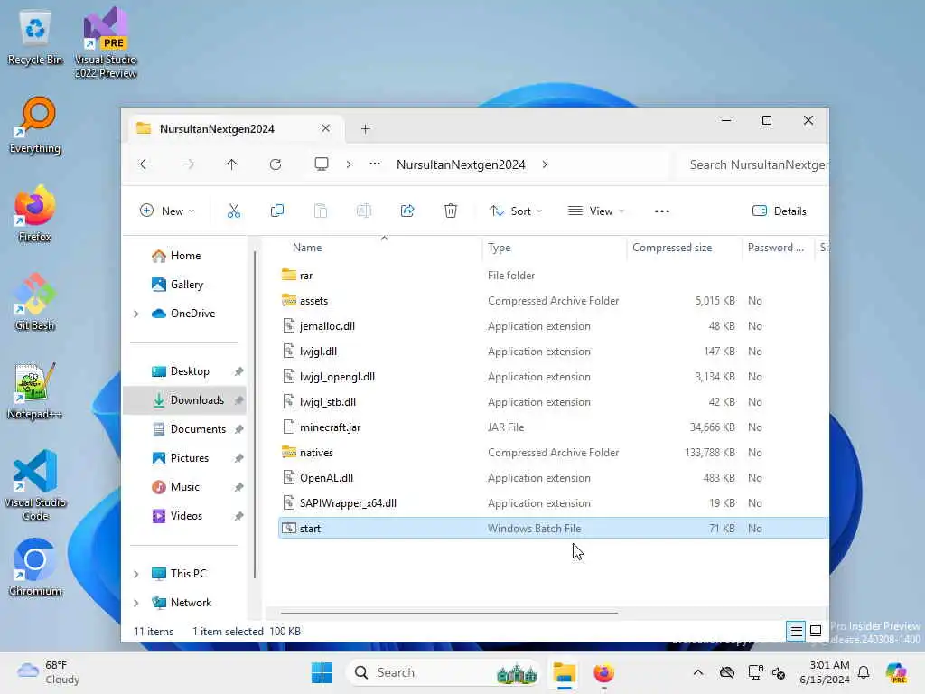Open notification bell in system tray
This screenshot has height=694, width=925.
(x=864, y=672)
